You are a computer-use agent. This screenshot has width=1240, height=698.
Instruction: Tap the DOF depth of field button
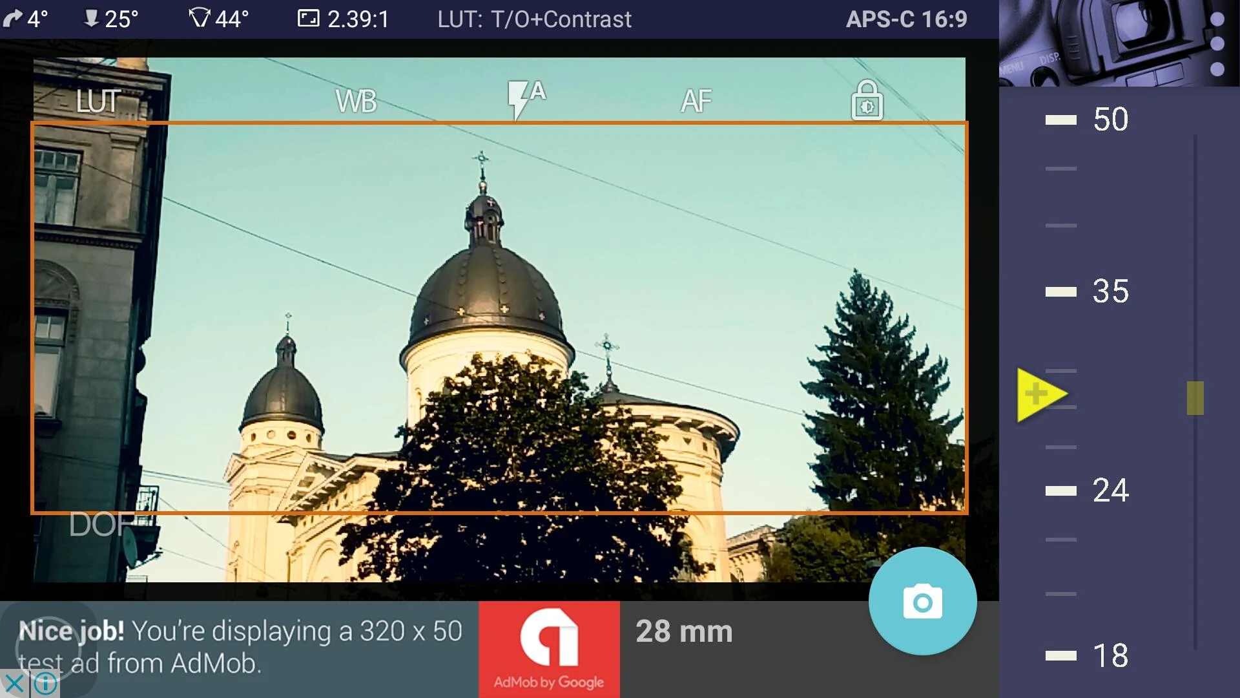101,524
